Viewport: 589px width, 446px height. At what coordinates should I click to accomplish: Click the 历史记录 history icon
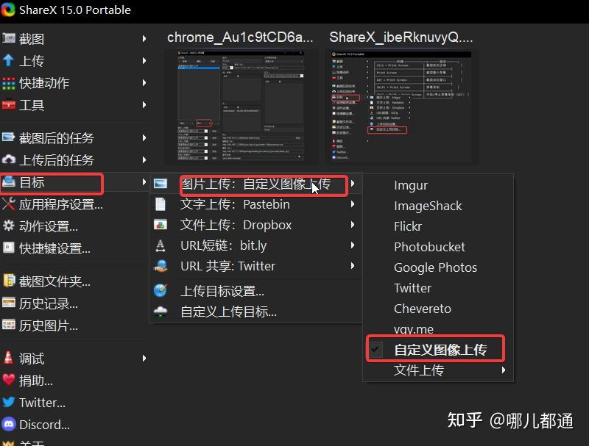point(10,303)
